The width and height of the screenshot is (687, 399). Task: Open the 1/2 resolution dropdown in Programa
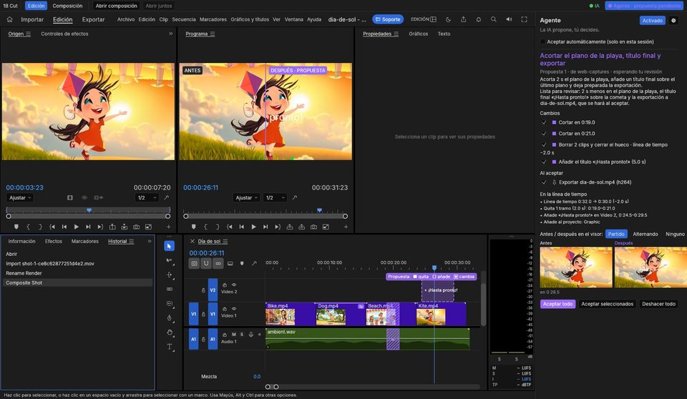(x=275, y=198)
